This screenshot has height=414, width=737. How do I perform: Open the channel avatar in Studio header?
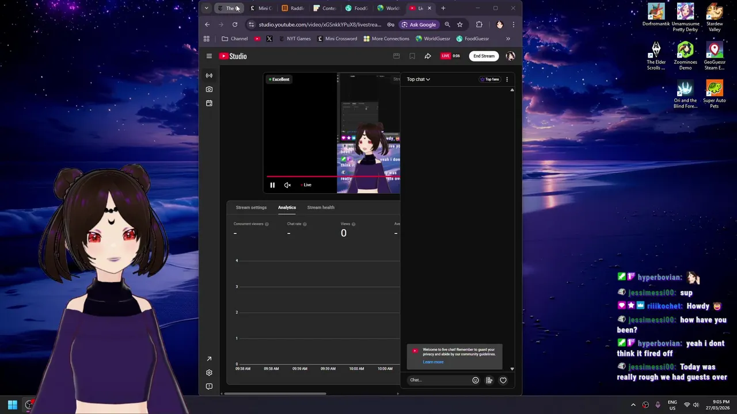(x=510, y=56)
